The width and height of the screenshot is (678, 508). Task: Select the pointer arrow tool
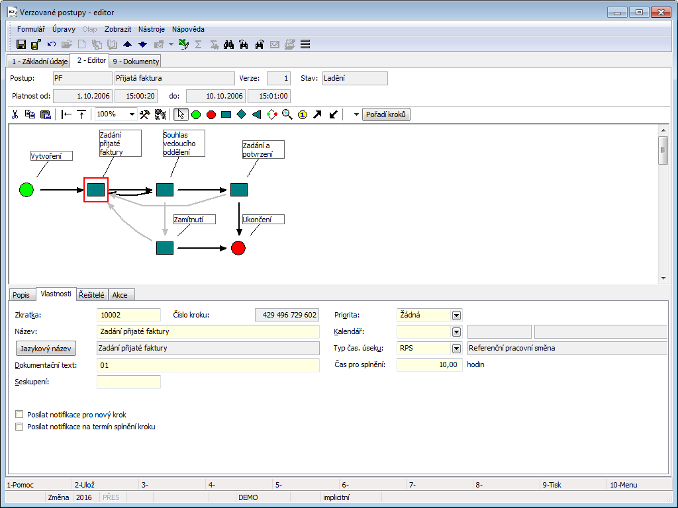(180, 114)
